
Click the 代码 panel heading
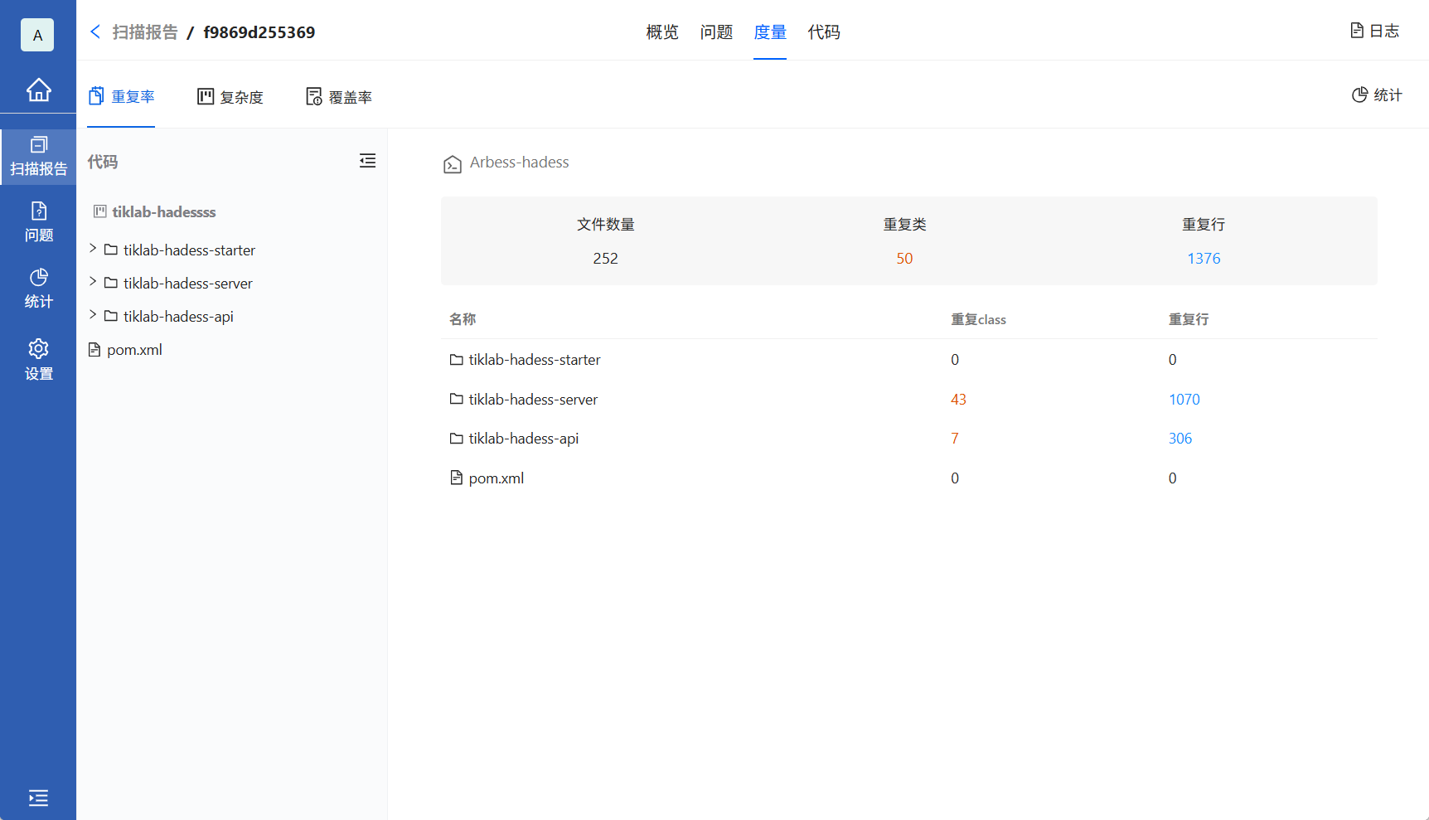pyautogui.click(x=103, y=162)
